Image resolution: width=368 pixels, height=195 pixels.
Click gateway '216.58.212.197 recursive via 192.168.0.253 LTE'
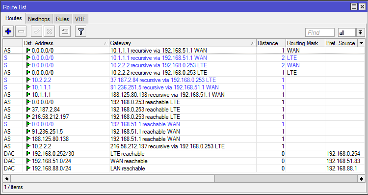(x=167, y=146)
